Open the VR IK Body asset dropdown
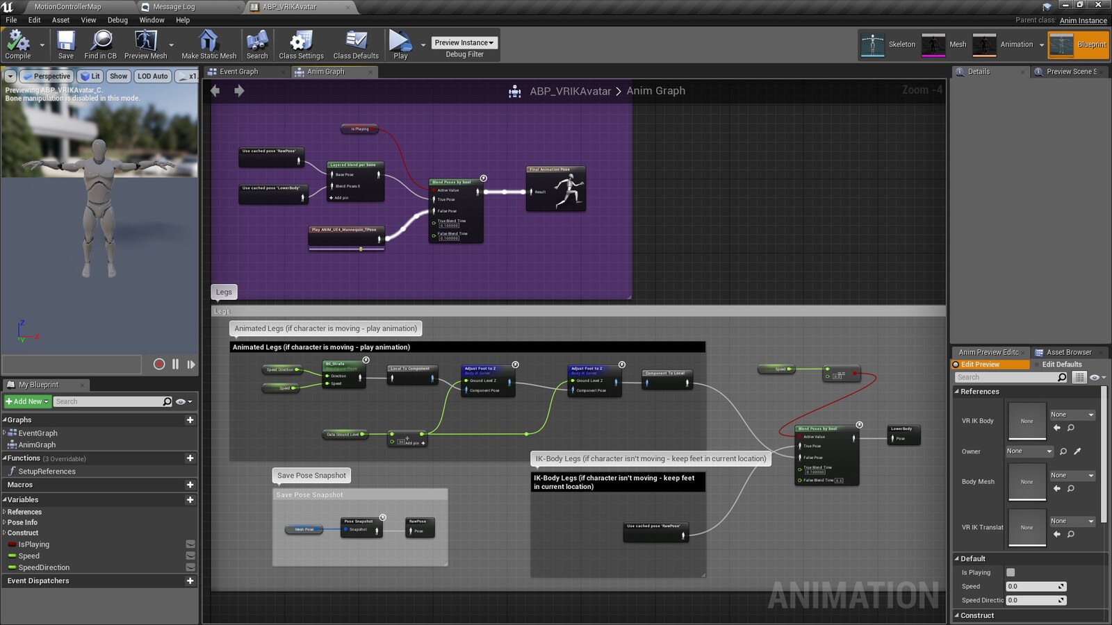This screenshot has width=1112, height=625. click(1071, 414)
